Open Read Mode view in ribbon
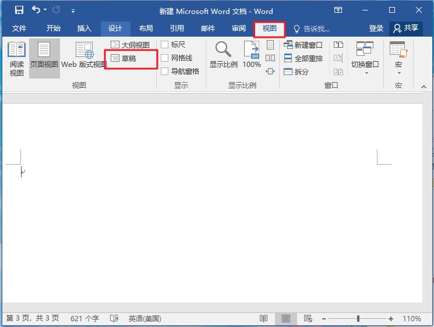 (16, 58)
